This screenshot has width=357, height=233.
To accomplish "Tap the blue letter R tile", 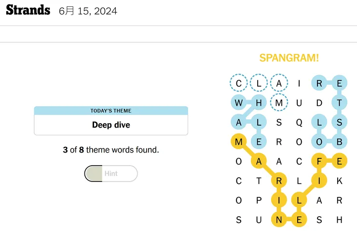I will (319, 83).
